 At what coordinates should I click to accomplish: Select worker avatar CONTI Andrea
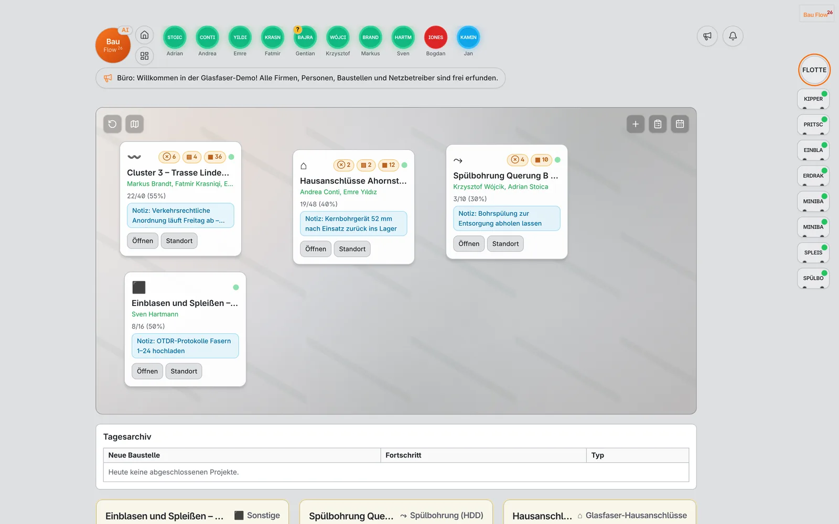[x=208, y=37]
